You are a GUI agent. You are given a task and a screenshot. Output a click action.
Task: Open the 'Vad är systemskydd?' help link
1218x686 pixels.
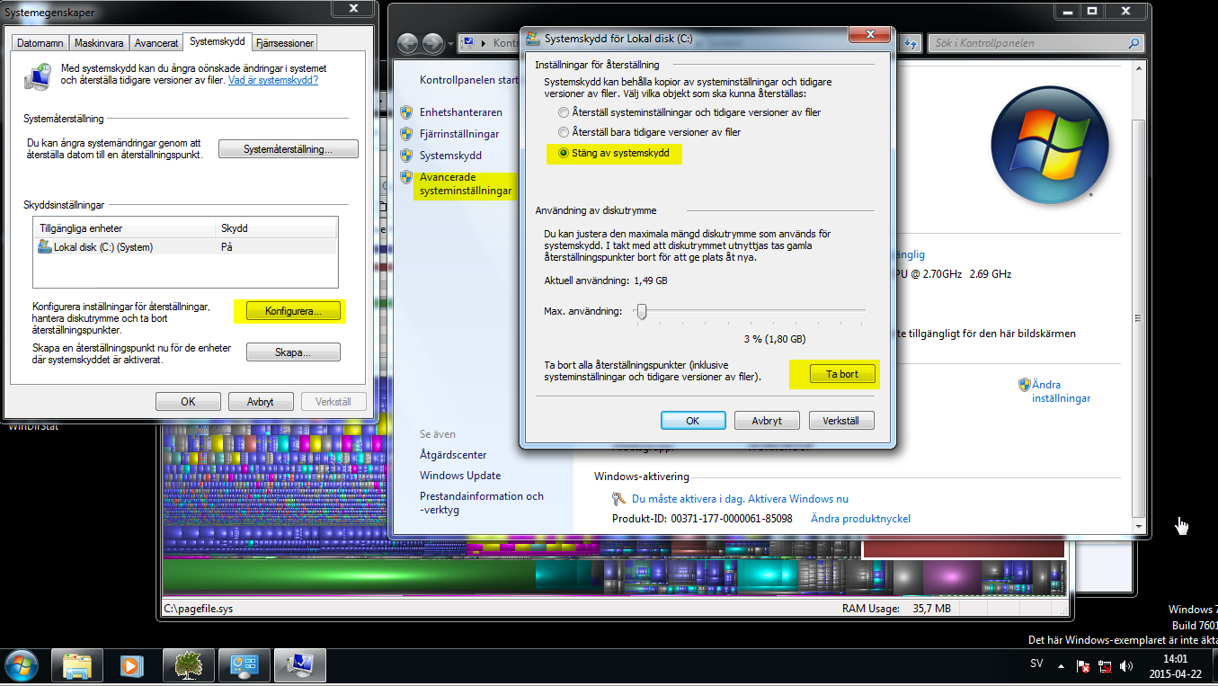(273, 80)
